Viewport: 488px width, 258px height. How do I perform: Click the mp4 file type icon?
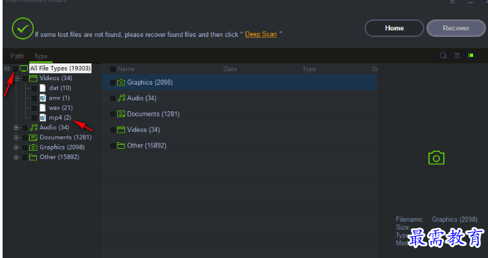[43, 118]
